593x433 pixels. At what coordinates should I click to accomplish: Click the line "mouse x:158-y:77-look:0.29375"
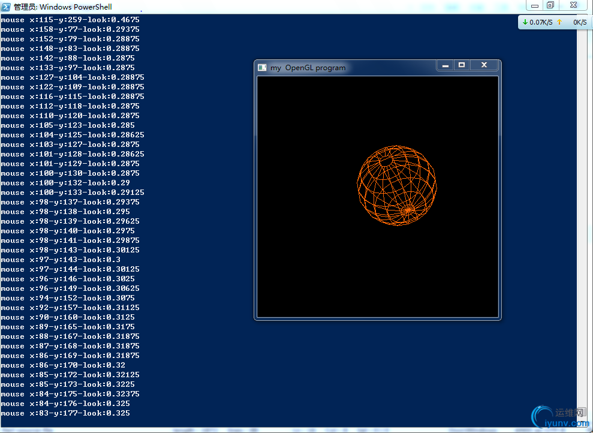tap(70, 29)
